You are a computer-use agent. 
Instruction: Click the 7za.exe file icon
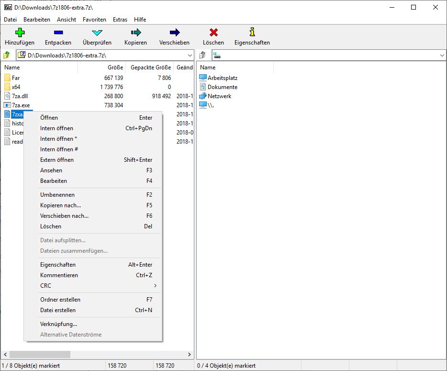pyautogui.click(x=7, y=105)
